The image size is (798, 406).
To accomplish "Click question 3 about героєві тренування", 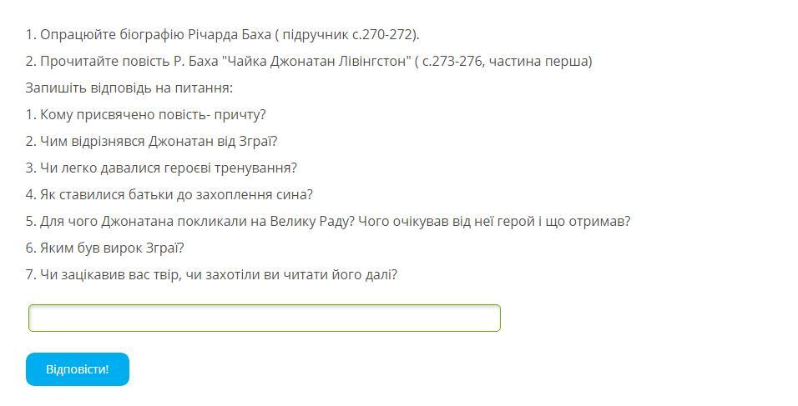I will tap(161, 168).
